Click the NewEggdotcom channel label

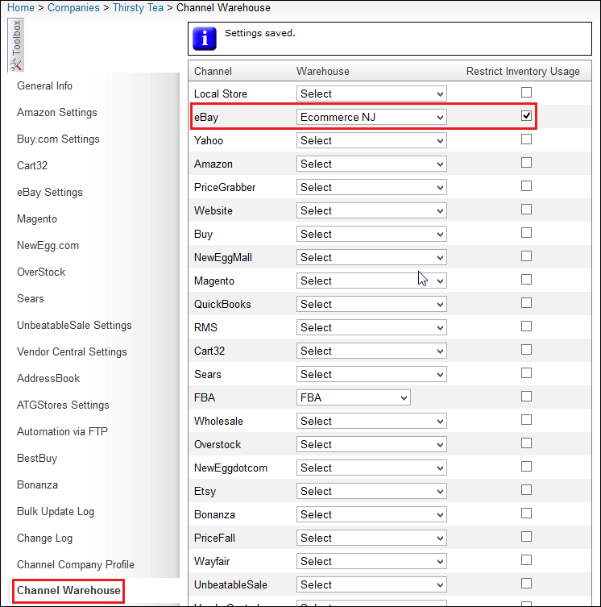pyautogui.click(x=230, y=468)
